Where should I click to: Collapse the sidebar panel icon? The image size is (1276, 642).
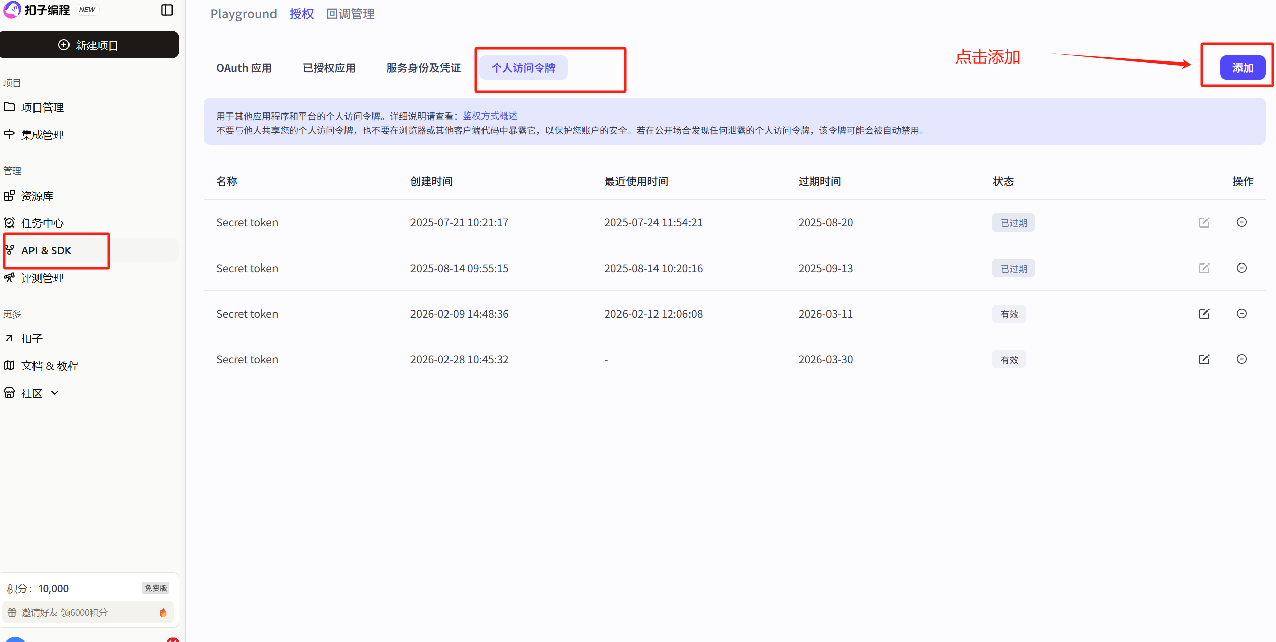pos(167,10)
